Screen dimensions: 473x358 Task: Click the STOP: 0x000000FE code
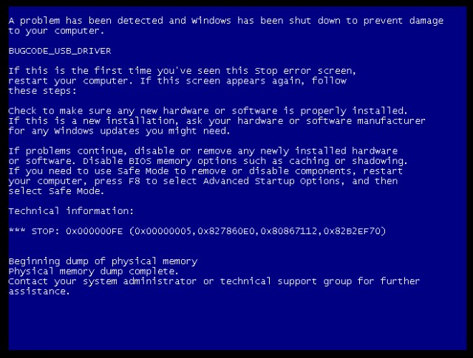[77, 231]
